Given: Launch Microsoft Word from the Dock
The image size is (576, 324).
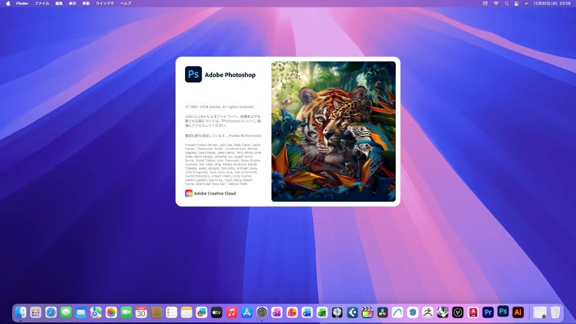Looking at the screenshot, I should (307, 312).
